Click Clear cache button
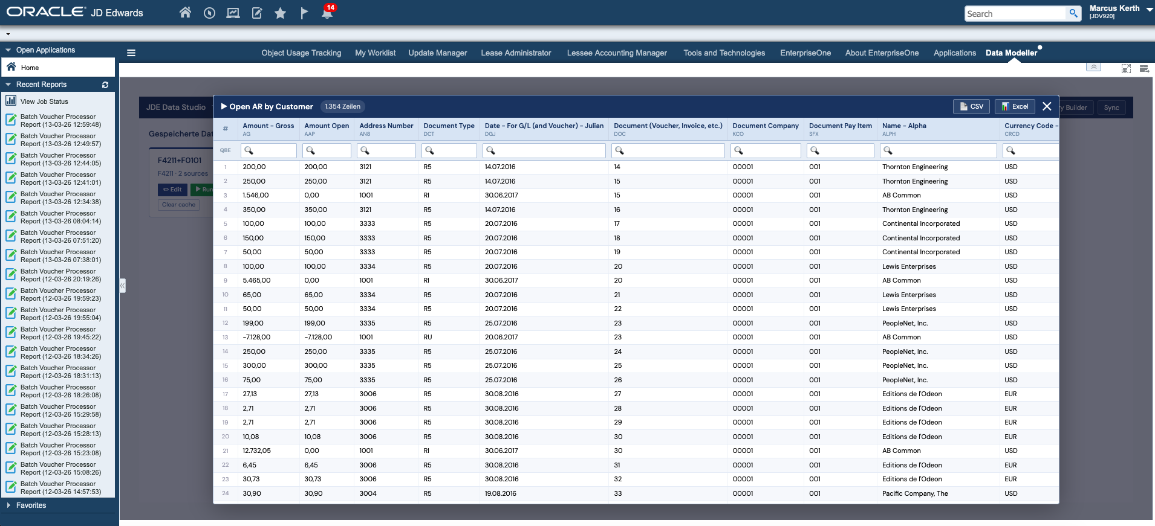Screen dimensions: 1155x526 click(178, 205)
